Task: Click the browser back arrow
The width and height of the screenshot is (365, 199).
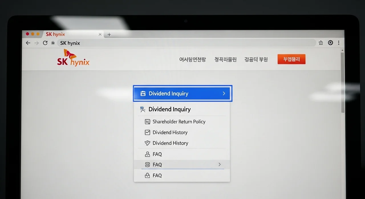Action: tap(28, 43)
